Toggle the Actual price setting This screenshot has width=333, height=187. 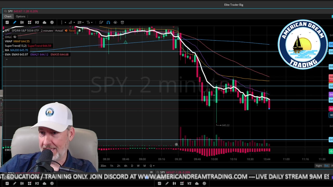click(x=59, y=31)
